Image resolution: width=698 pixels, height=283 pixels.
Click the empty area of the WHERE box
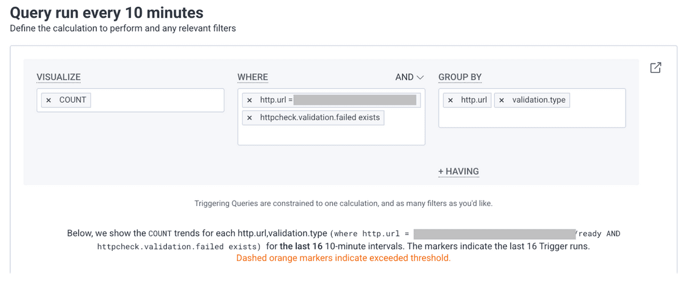[x=331, y=136]
